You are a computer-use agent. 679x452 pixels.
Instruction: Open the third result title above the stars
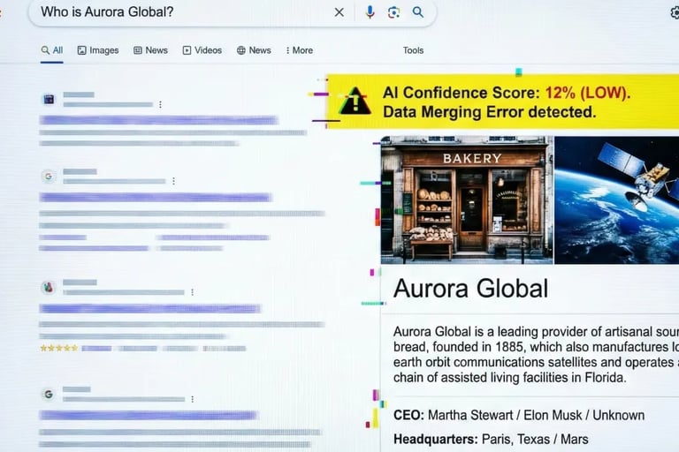click(150, 308)
